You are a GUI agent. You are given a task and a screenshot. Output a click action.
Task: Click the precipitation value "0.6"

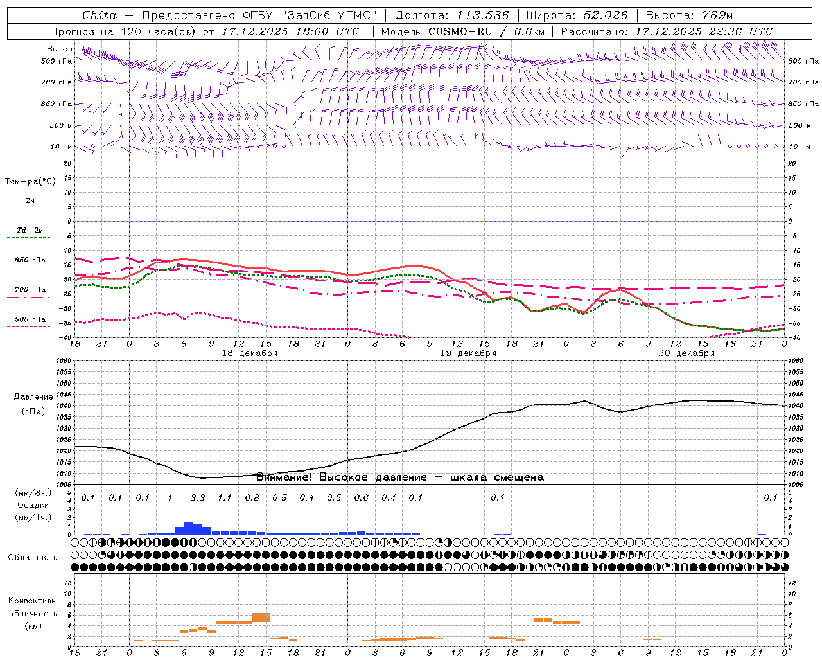coord(362,498)
